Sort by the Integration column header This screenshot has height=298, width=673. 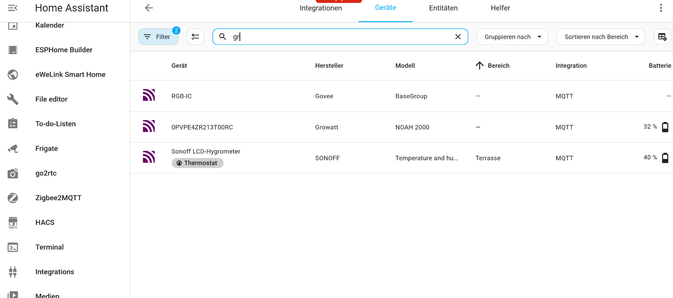pos(571,66)
